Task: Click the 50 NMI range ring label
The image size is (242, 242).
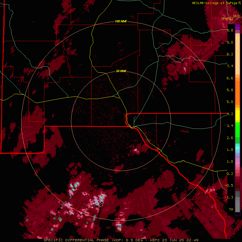Action: (121, 71)
